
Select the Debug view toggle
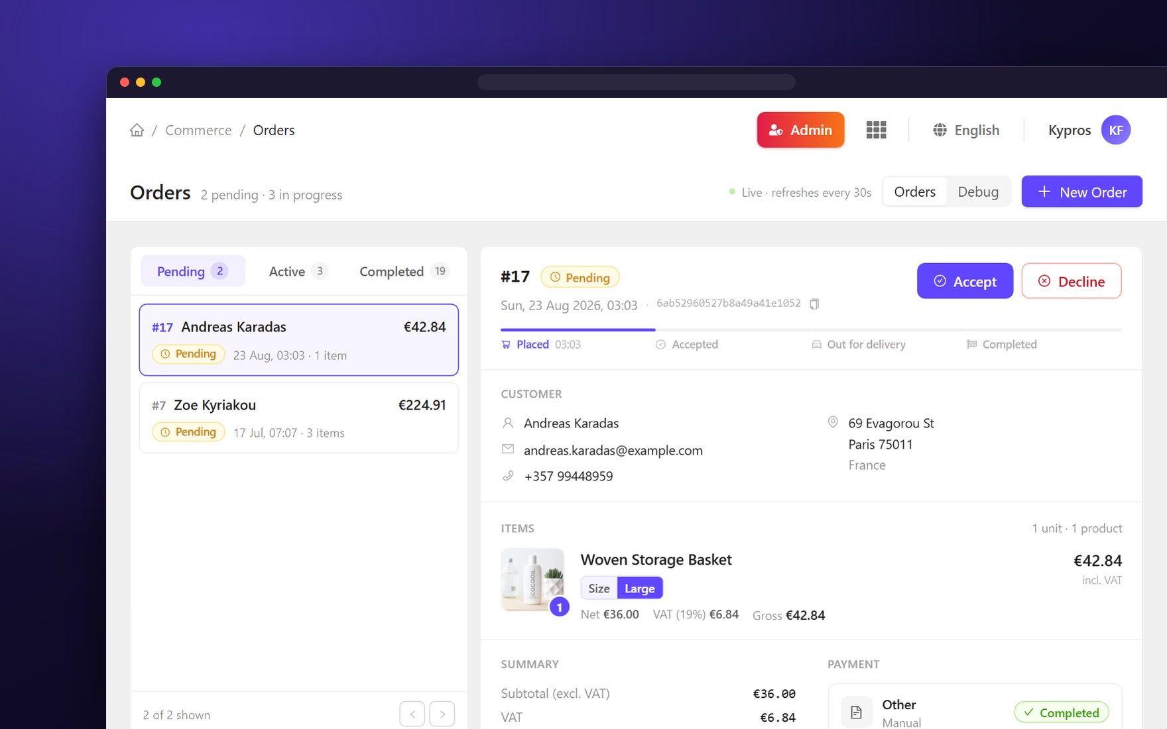pos(978,192)
